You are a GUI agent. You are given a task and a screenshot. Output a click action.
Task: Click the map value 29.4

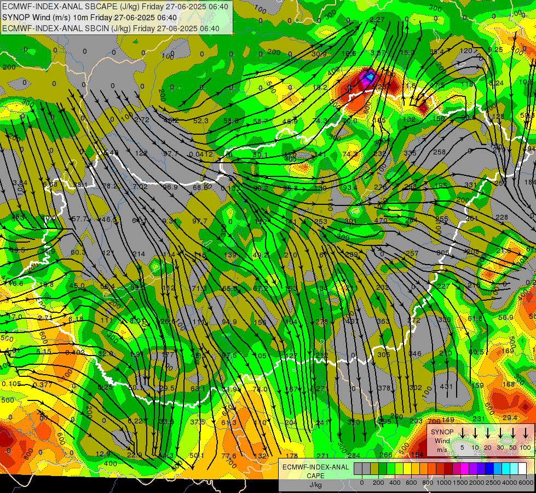coord(510,417)
